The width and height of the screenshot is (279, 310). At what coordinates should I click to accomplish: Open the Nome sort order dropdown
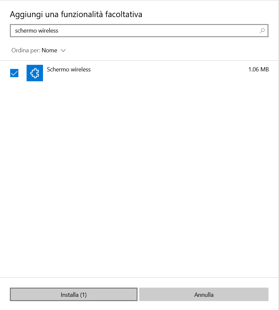[50, 50]
